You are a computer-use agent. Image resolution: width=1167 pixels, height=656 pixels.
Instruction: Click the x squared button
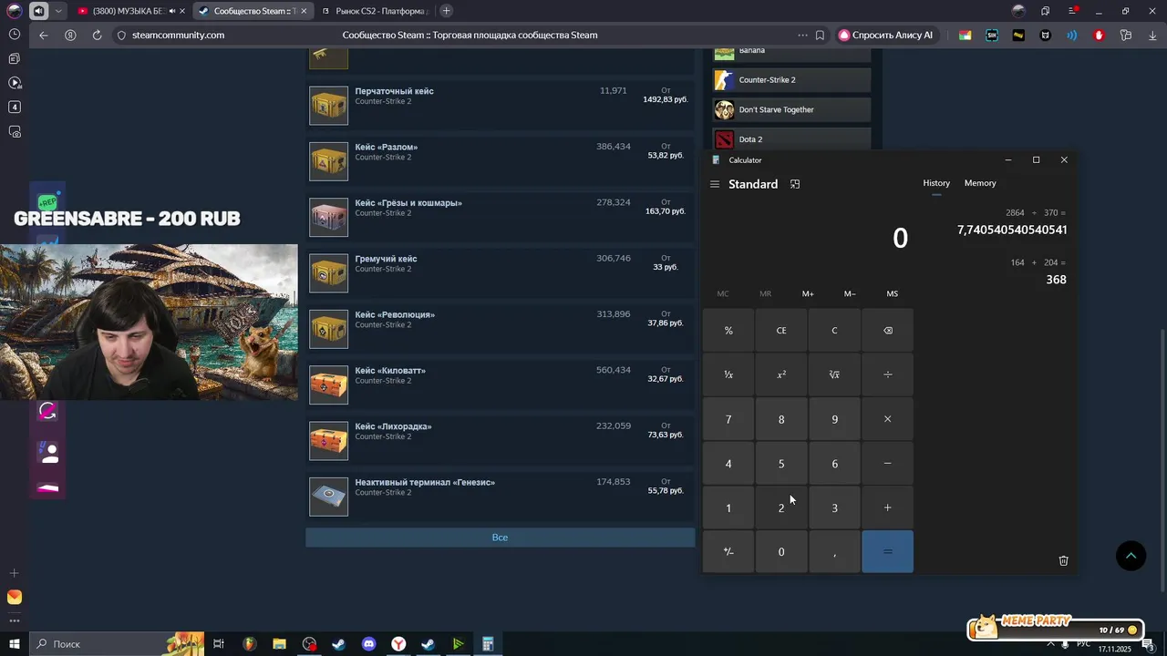(781, 374)
